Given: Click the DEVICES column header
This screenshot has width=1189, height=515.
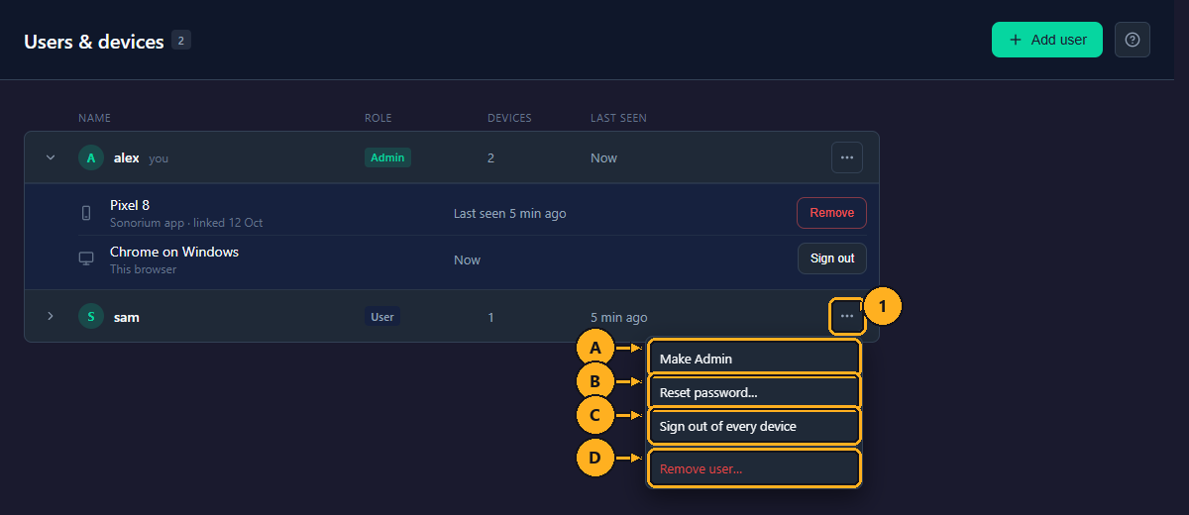Looking at the screenshot, I should click(509, 118).
